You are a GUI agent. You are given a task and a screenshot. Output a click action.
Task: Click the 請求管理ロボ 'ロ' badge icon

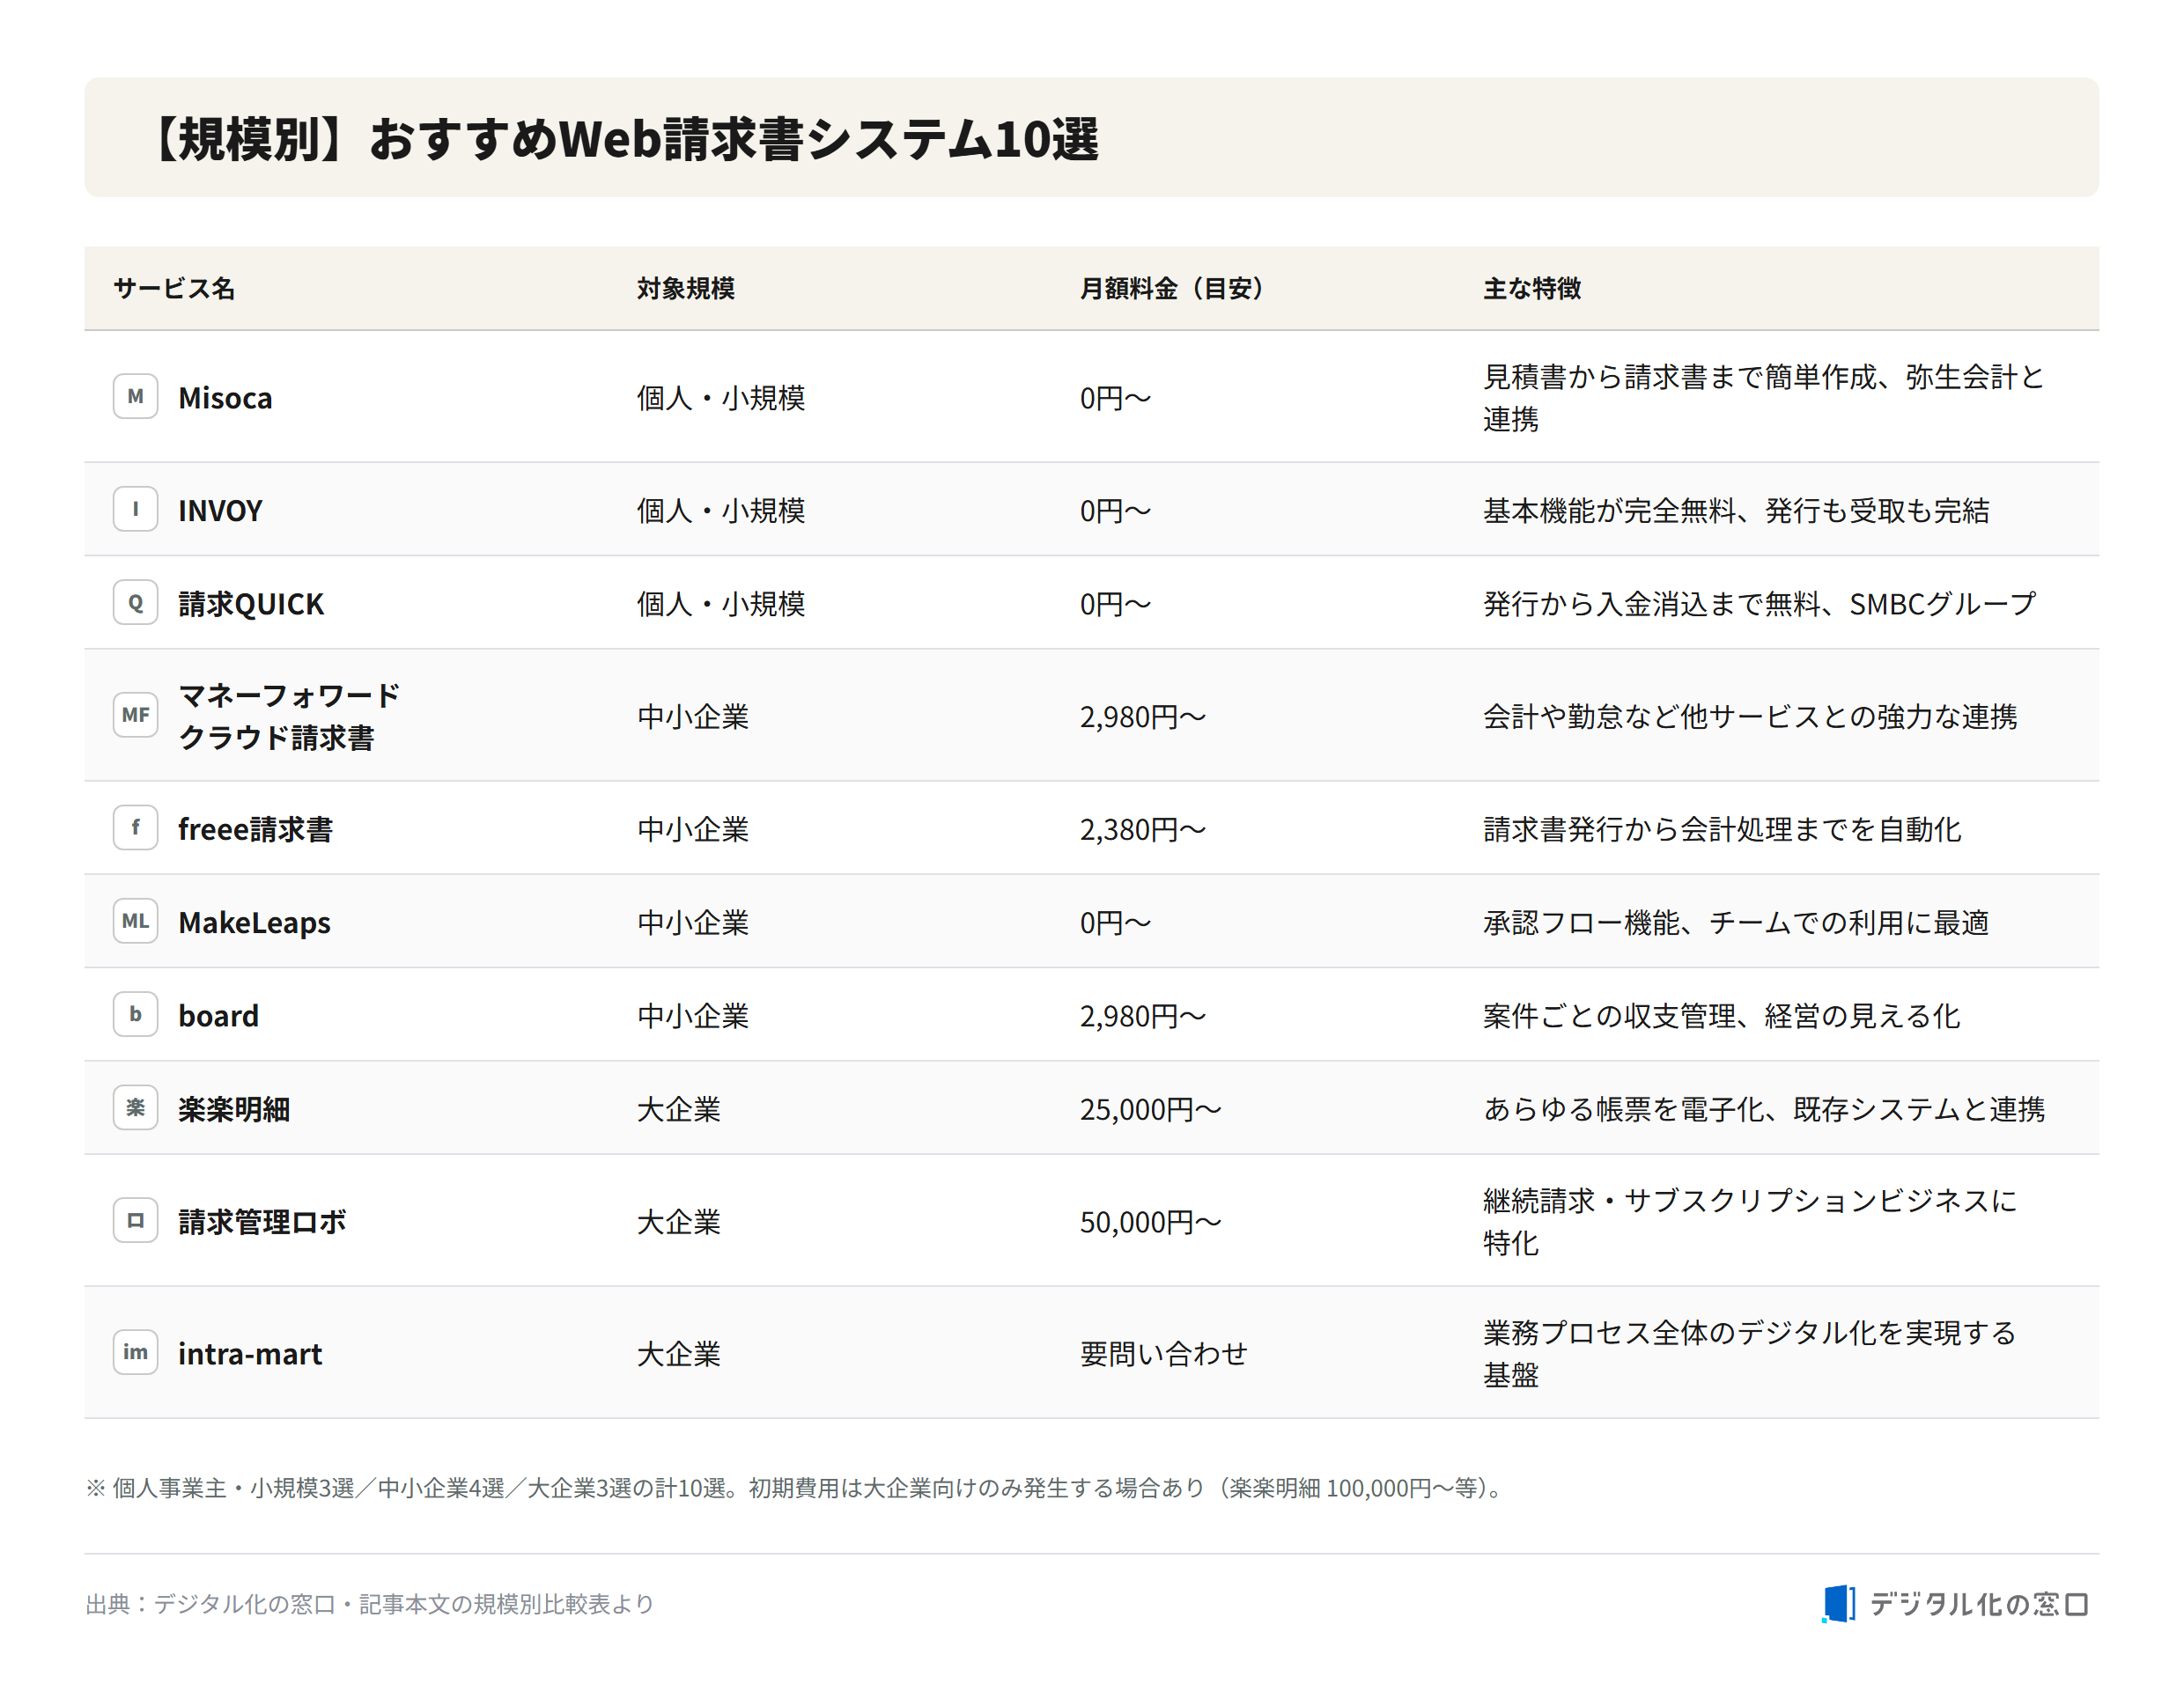[135, 1221]
